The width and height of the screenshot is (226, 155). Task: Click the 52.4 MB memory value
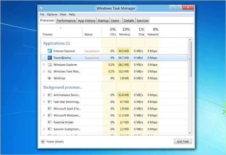point(123,95)
